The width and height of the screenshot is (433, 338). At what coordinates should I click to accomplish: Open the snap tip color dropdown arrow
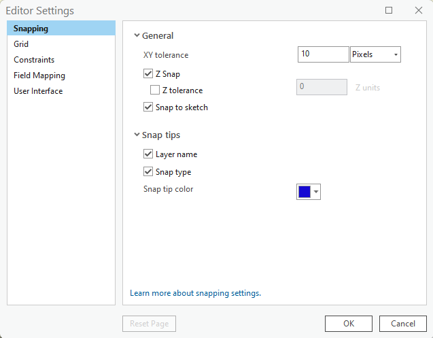[x=316, y=192]
